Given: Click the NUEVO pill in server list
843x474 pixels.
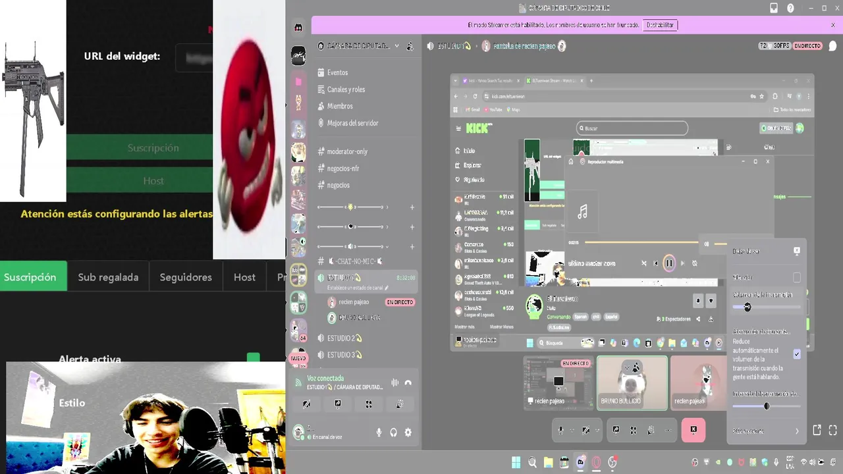Looking at the screenshot, I should pyautogui.click(x=298, y=359).
